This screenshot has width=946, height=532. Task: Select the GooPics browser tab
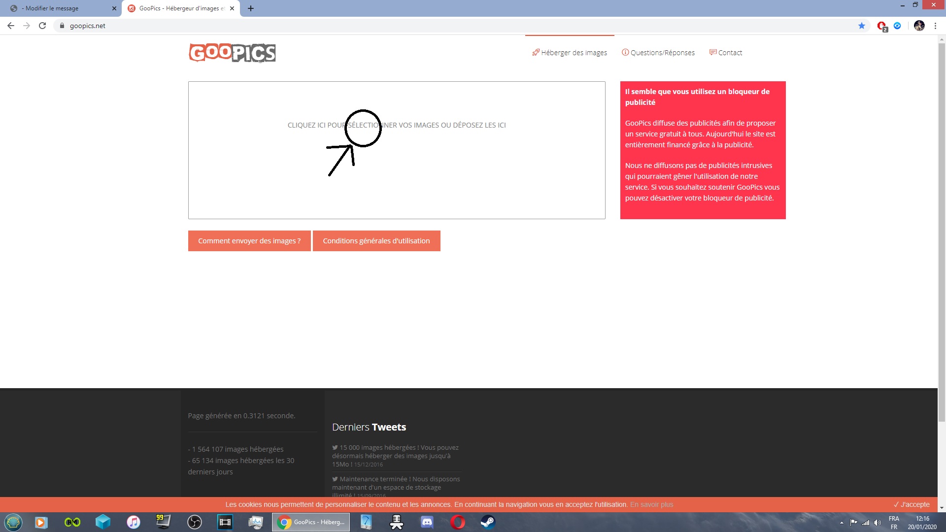click(x=181, y=8)
